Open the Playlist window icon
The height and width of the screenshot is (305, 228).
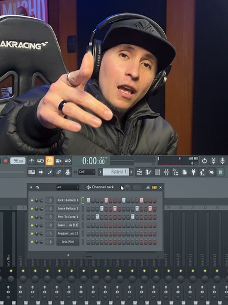pos(139,172)
